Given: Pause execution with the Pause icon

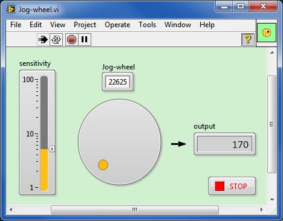Looking at the screenshot, I should pyautogui.click(x=85, y=39).
